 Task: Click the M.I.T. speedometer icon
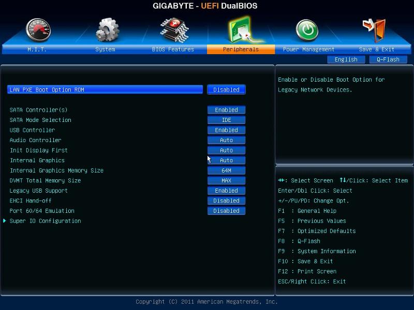pos(38,30)
